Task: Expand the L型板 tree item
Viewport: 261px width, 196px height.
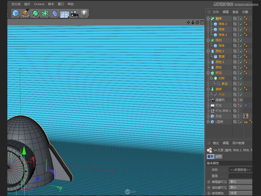Action: coord(207,121)
